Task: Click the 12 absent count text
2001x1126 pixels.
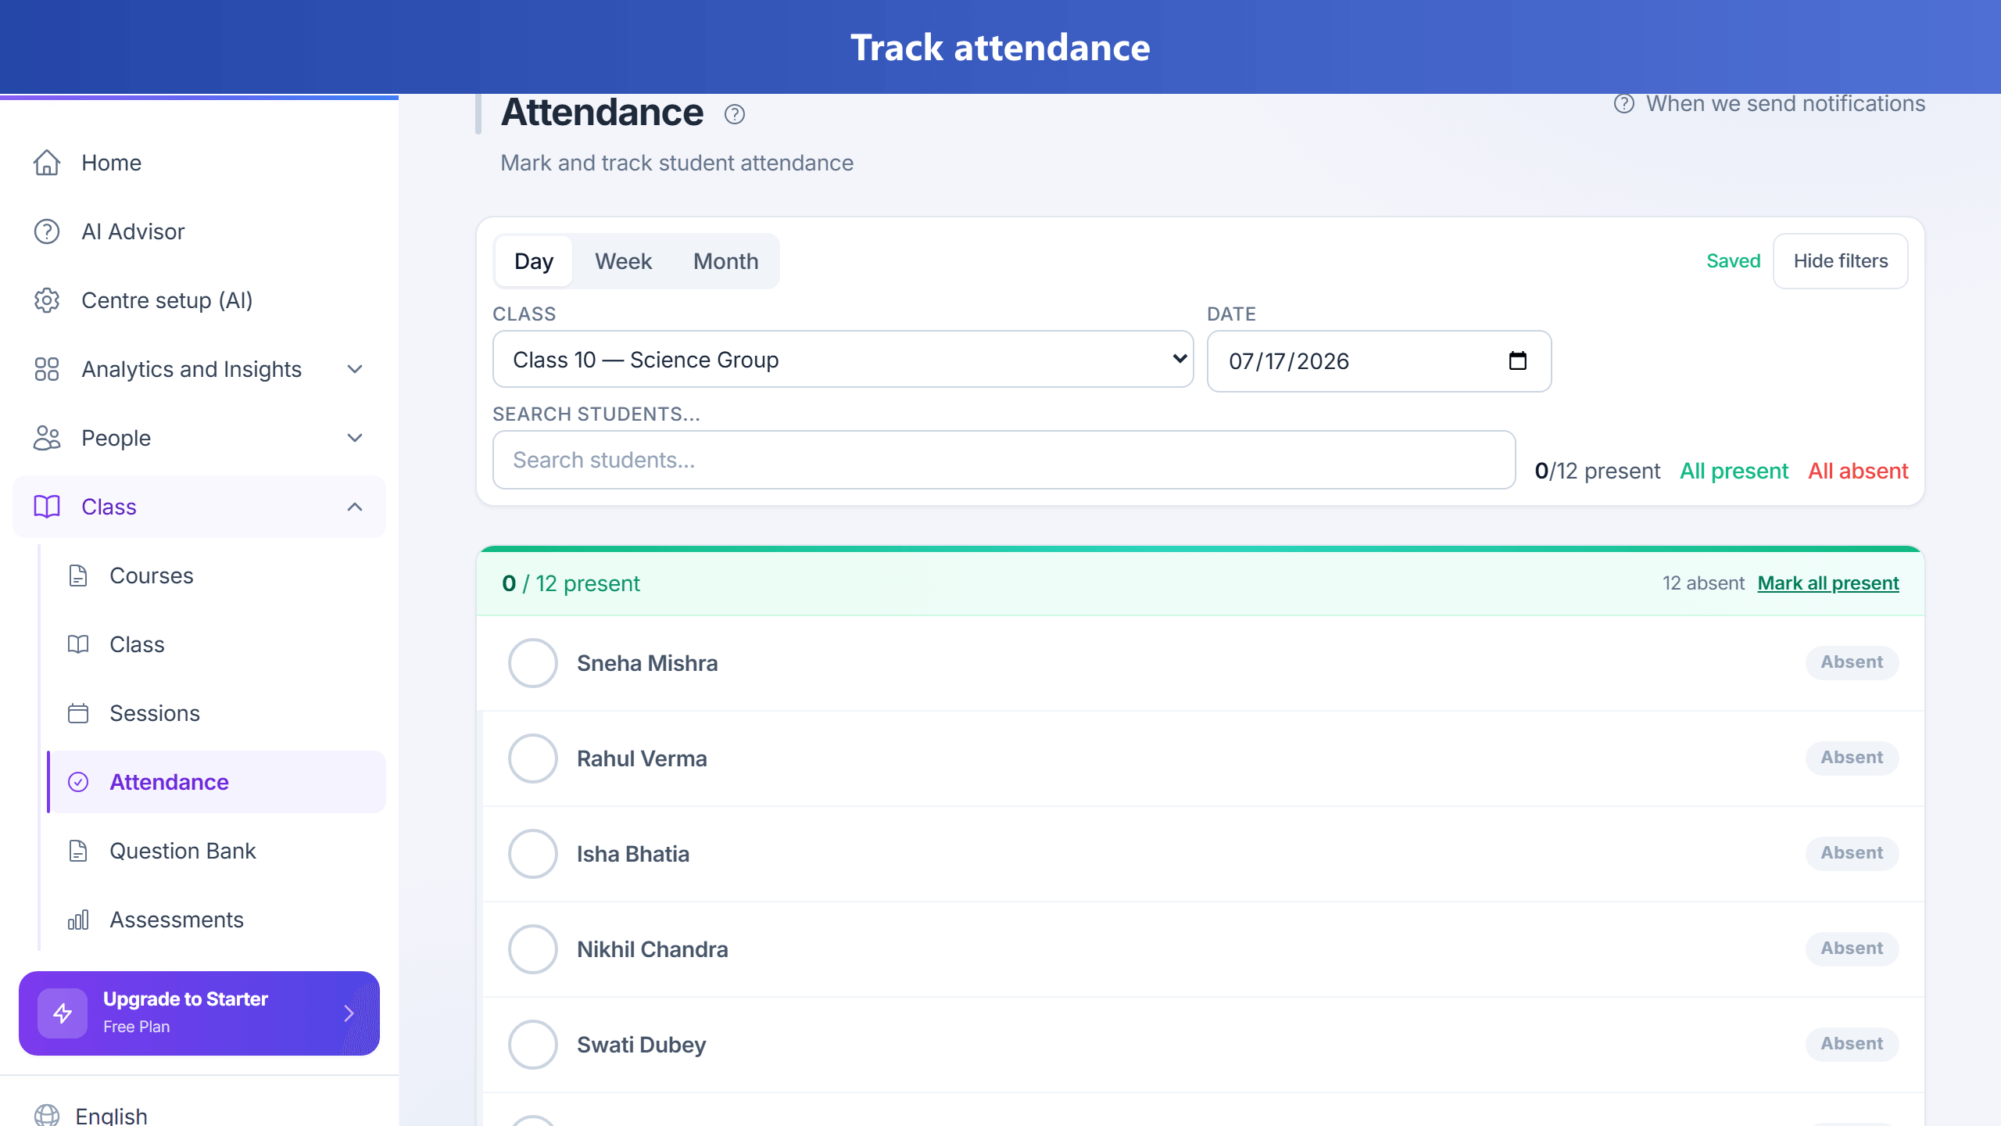Action: (x=1703, y=583)
